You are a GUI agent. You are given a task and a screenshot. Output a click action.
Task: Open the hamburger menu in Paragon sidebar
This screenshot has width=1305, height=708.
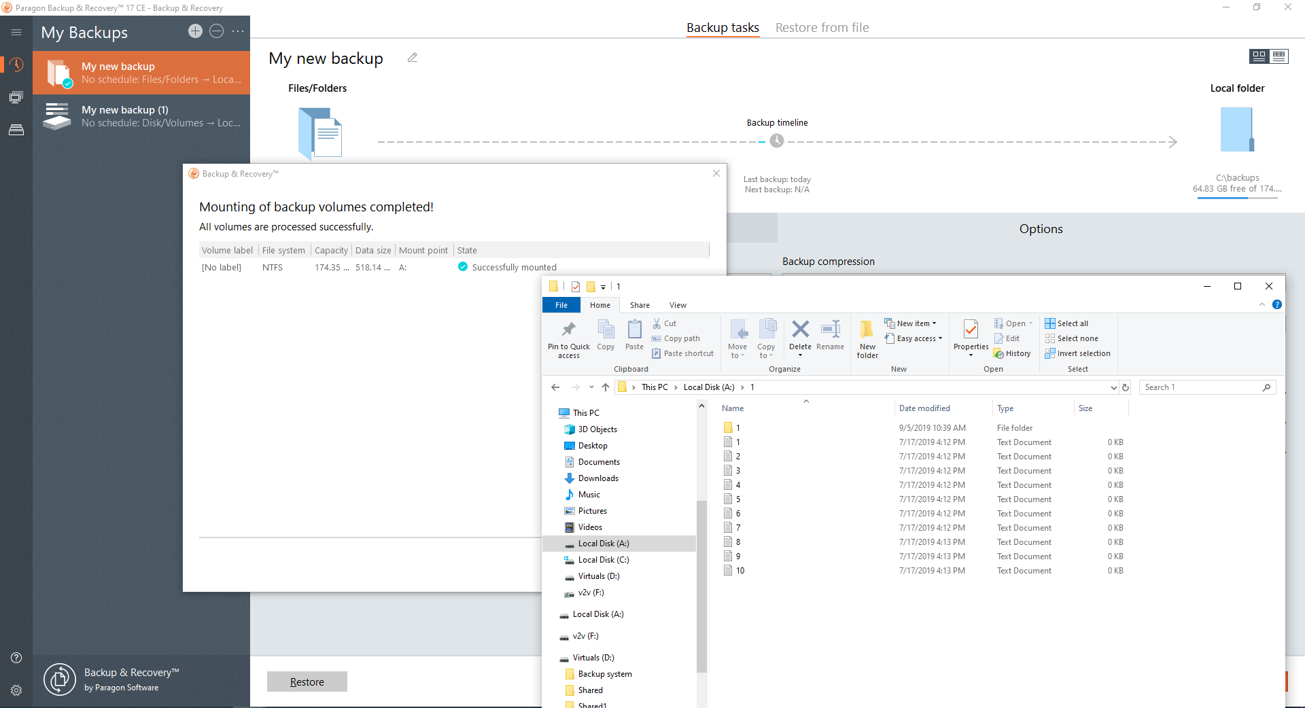click(x=16, y=32)
